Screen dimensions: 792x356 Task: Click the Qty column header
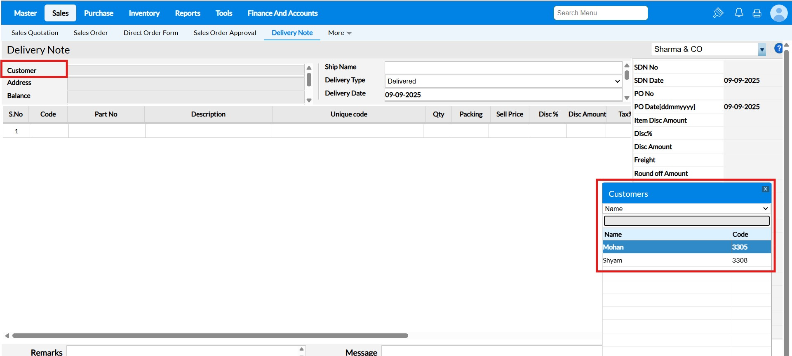439,114
